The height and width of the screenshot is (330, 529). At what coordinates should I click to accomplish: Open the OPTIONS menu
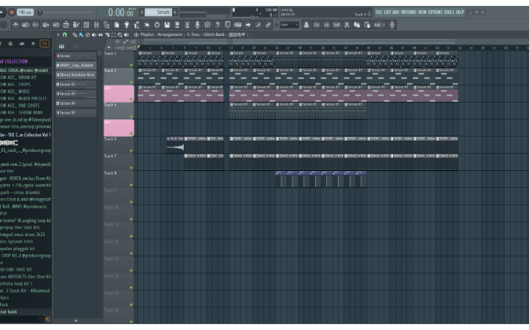click(x=435, y=12)
